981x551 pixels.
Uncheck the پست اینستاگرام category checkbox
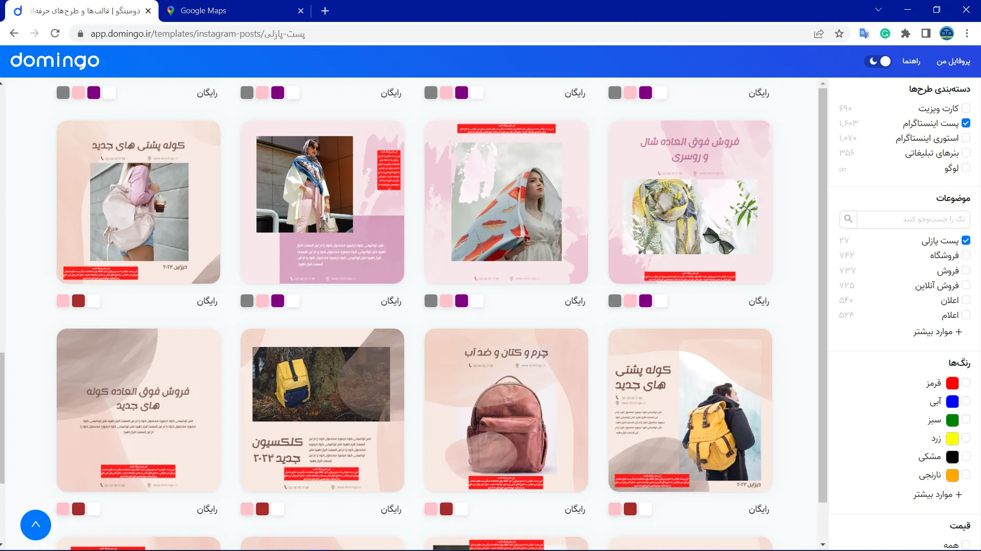pyautogui.click(x=966, y=123)
